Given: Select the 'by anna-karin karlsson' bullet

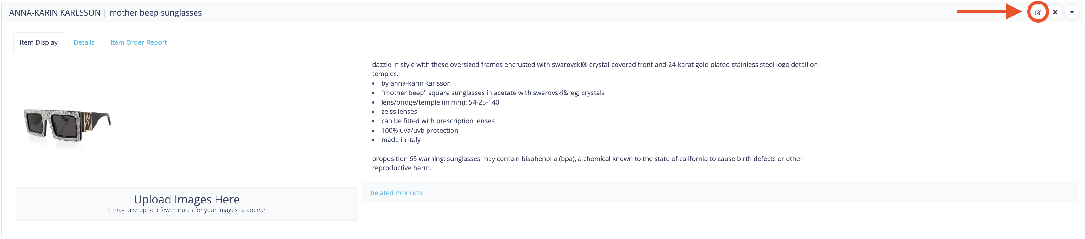Looking at the screenshot, I should tap(416, 83).
